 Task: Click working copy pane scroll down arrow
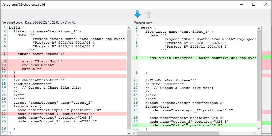pos(259,129)
